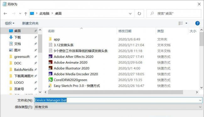The width and height of the screenshot is (204, 117).
Task: Click sidebar scroll down arrow
Action: point(40,92)
